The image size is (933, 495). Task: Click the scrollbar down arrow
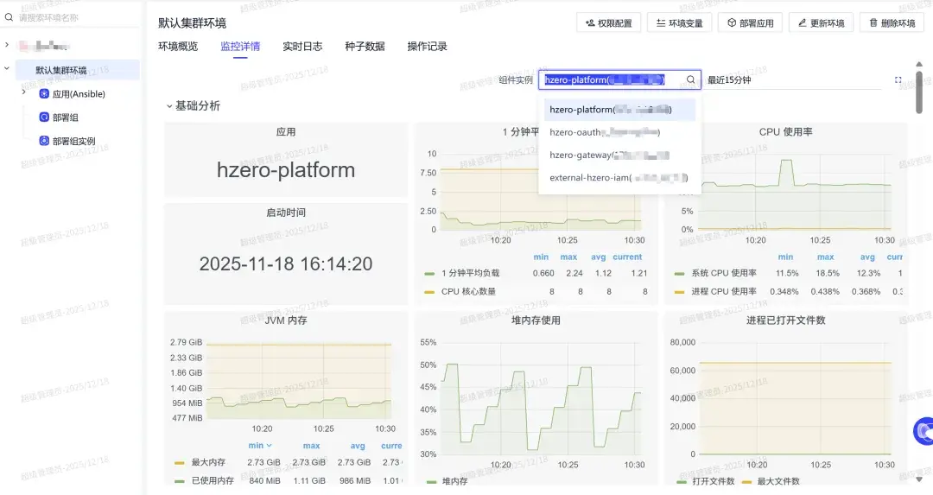pyautogui.click(x=919, y=479)
